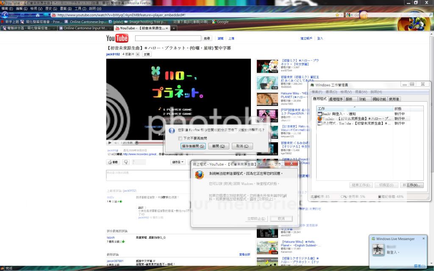Click the video volume speaker icon
434x271 pixels.
coord(116,143)
